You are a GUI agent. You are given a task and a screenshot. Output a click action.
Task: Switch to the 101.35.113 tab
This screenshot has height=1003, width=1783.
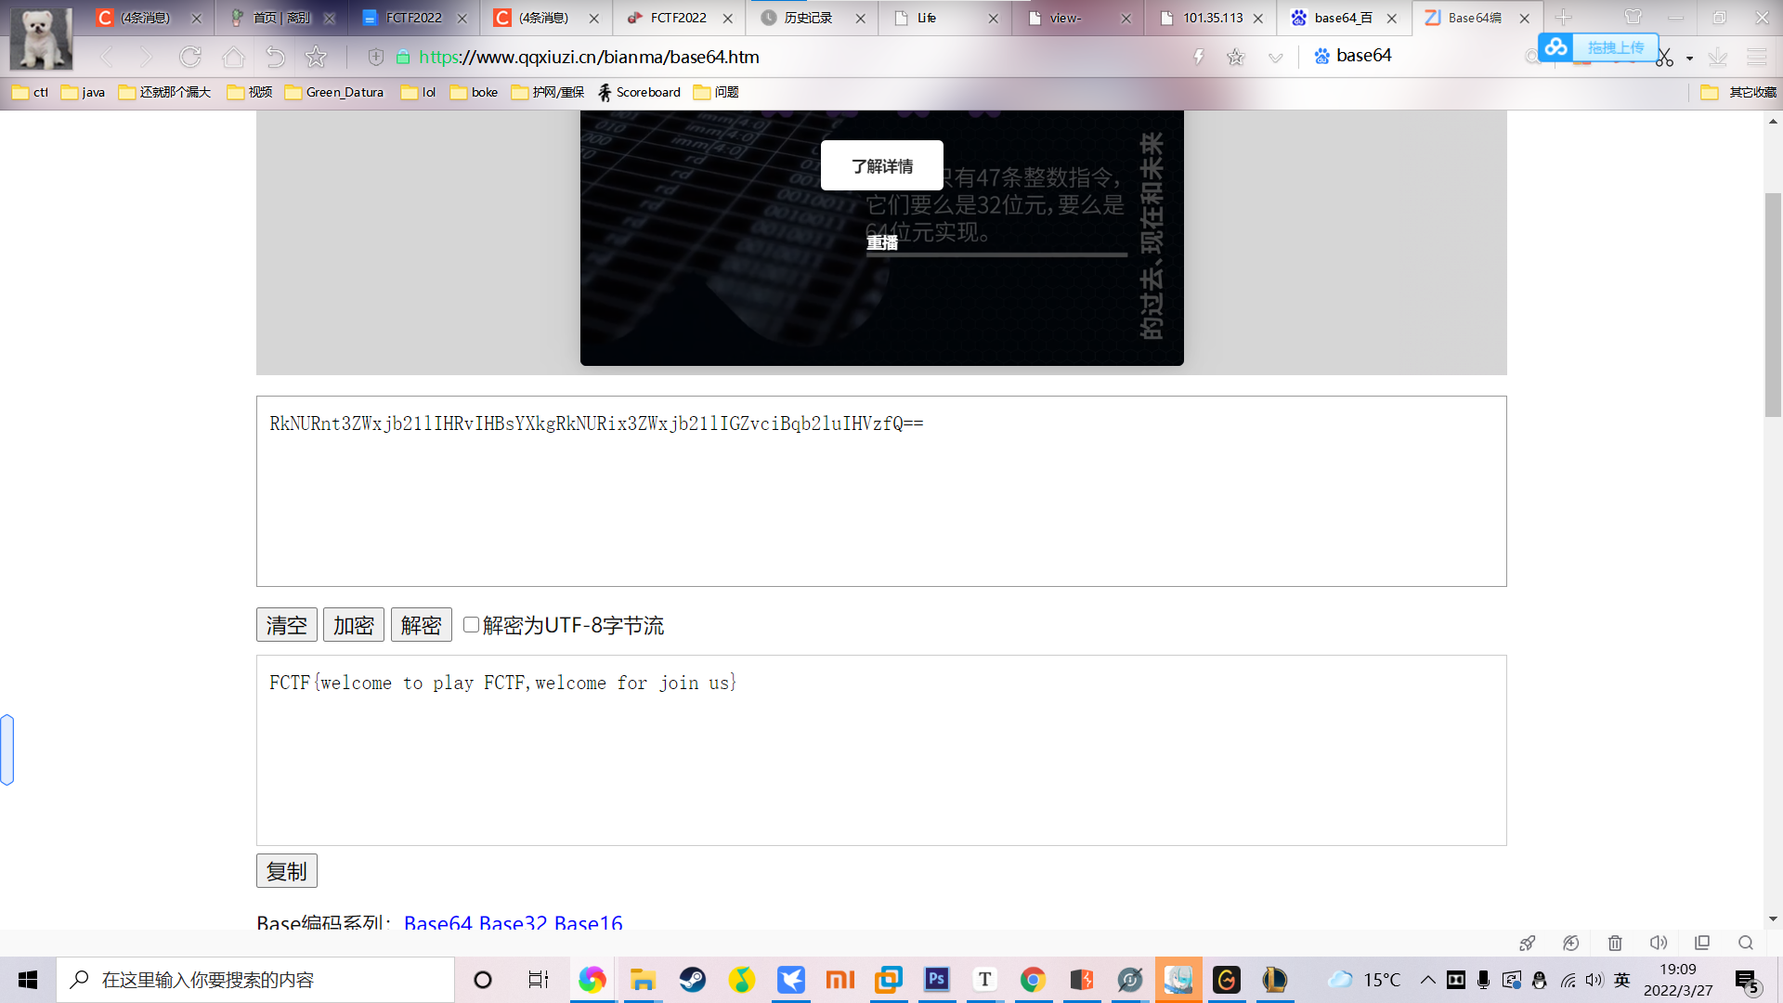point(1212,18)
